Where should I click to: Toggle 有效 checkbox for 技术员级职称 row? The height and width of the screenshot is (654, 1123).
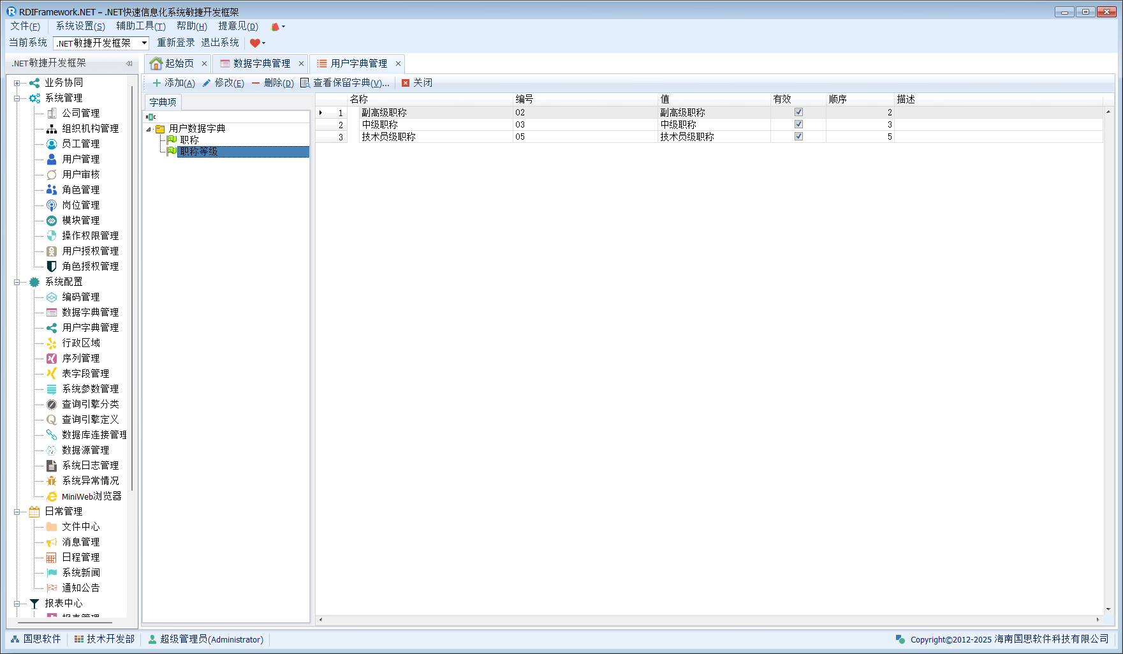(798, 137)
